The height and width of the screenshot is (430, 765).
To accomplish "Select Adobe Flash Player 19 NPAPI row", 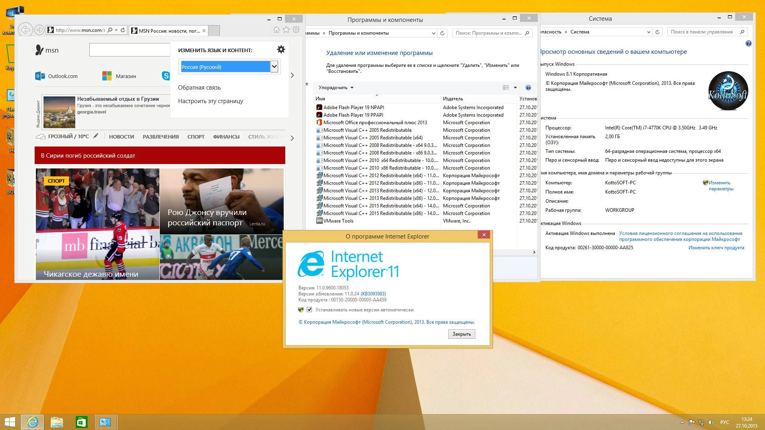I will point(353,107).
